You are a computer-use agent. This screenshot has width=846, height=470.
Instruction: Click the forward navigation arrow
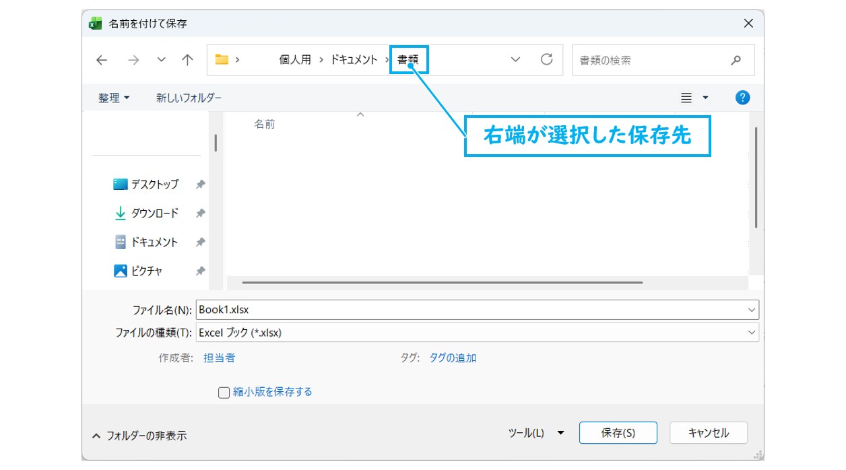133,60
